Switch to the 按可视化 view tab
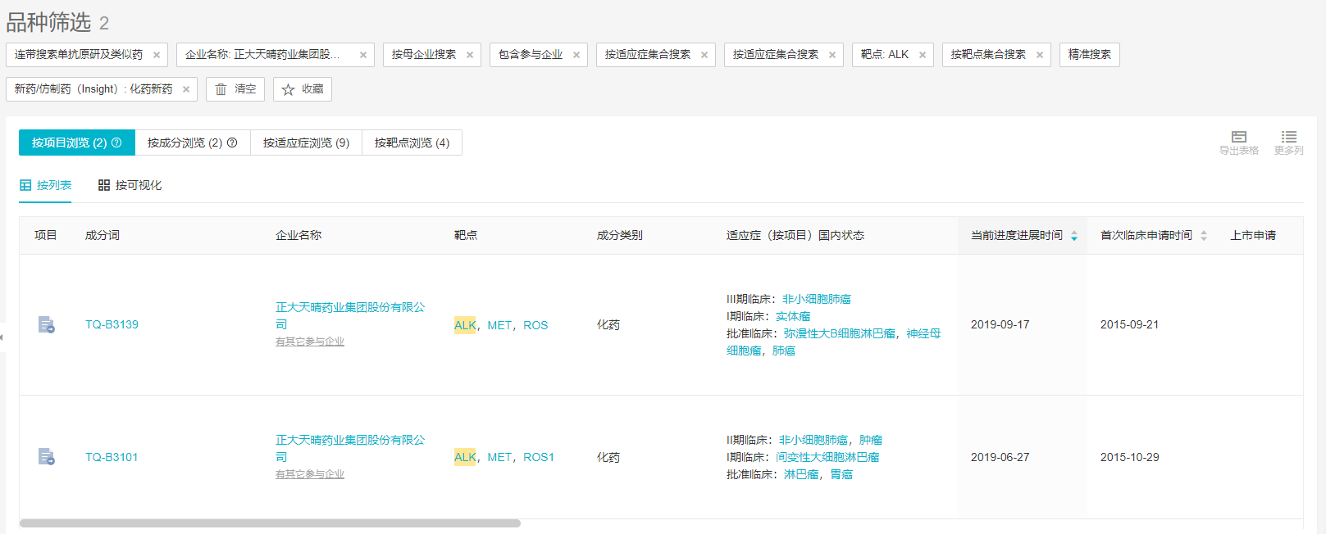 pyautogui.click(x=130, y=185)
